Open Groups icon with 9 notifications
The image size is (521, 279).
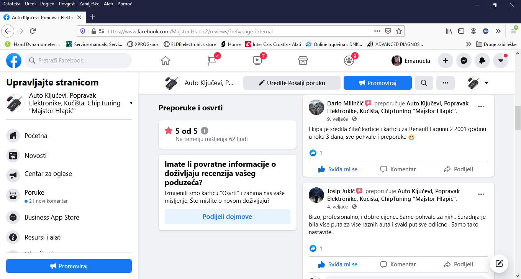[349, 61]
